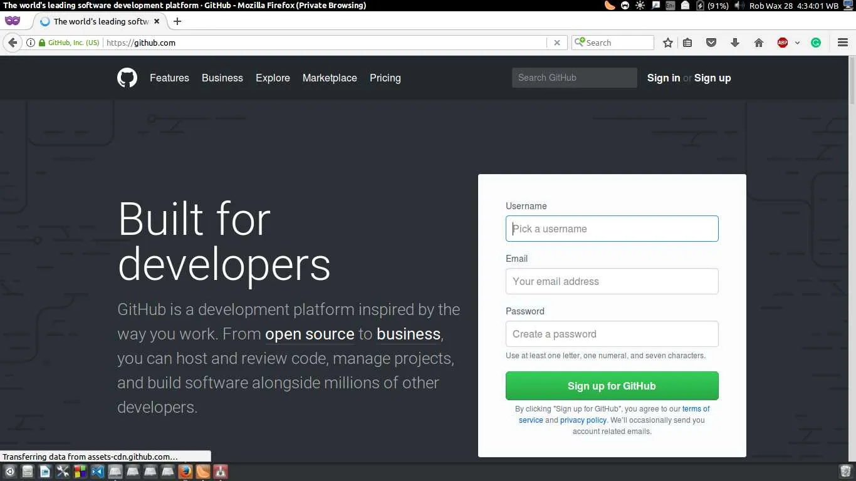This screenshot has width=856, height=481.
Task: Bookmark this page using the star icon
Action: click(667, 43)
